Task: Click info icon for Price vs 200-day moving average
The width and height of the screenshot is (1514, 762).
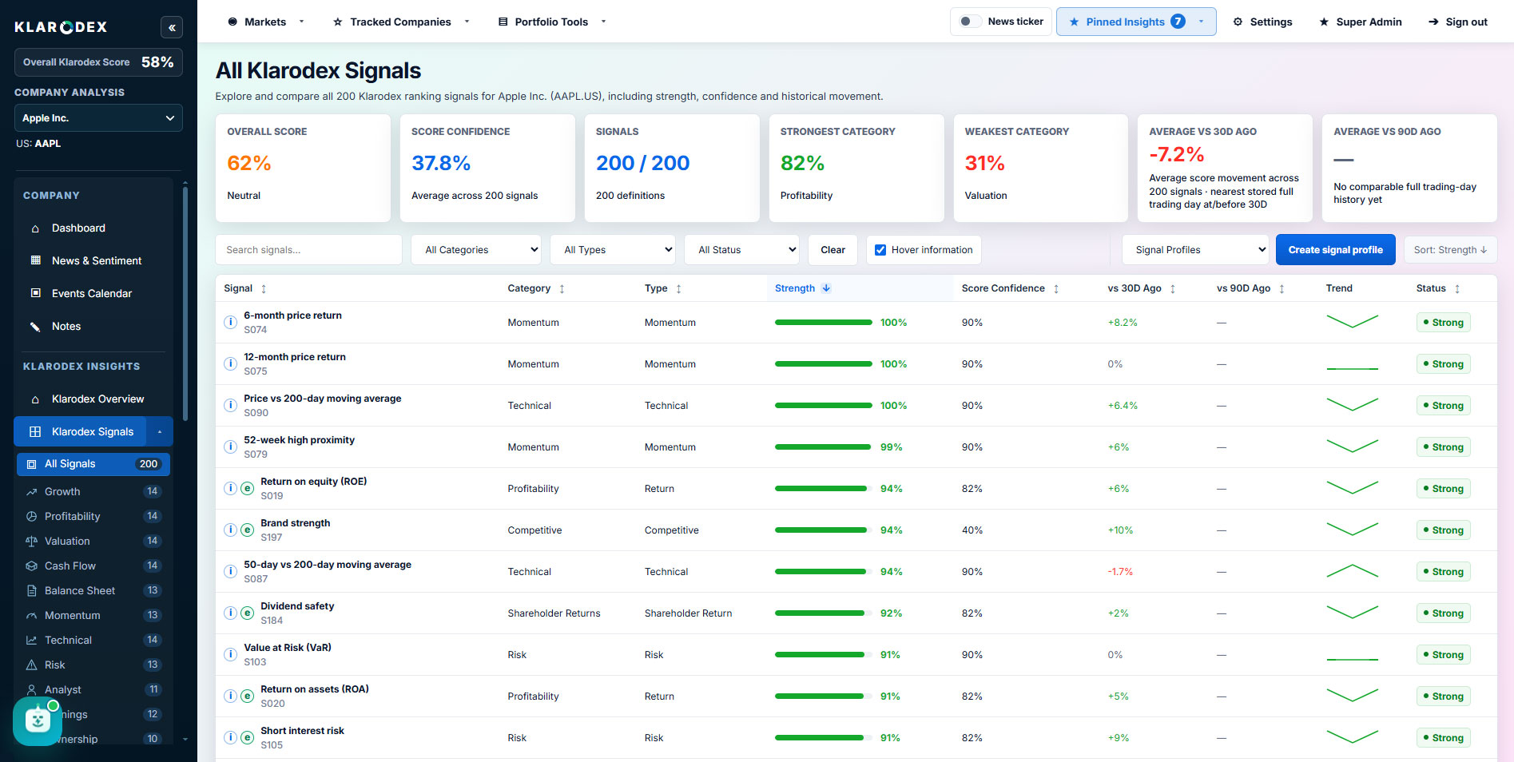Action: coord(230,406)
